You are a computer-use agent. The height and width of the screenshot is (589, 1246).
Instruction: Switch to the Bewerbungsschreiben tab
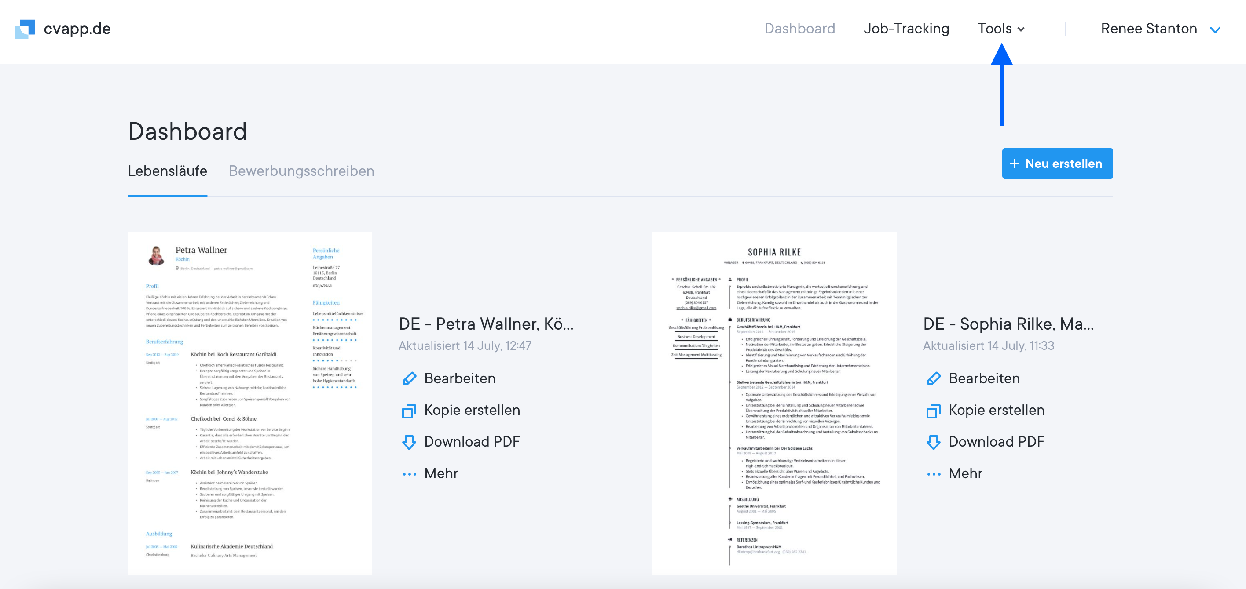point(301,171)
